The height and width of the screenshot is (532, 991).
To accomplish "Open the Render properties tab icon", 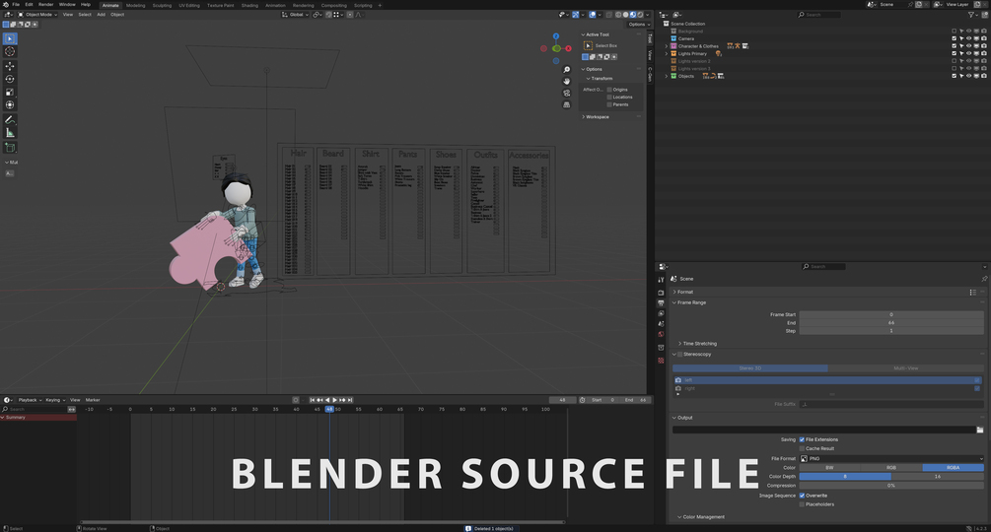I will [661, 293].
